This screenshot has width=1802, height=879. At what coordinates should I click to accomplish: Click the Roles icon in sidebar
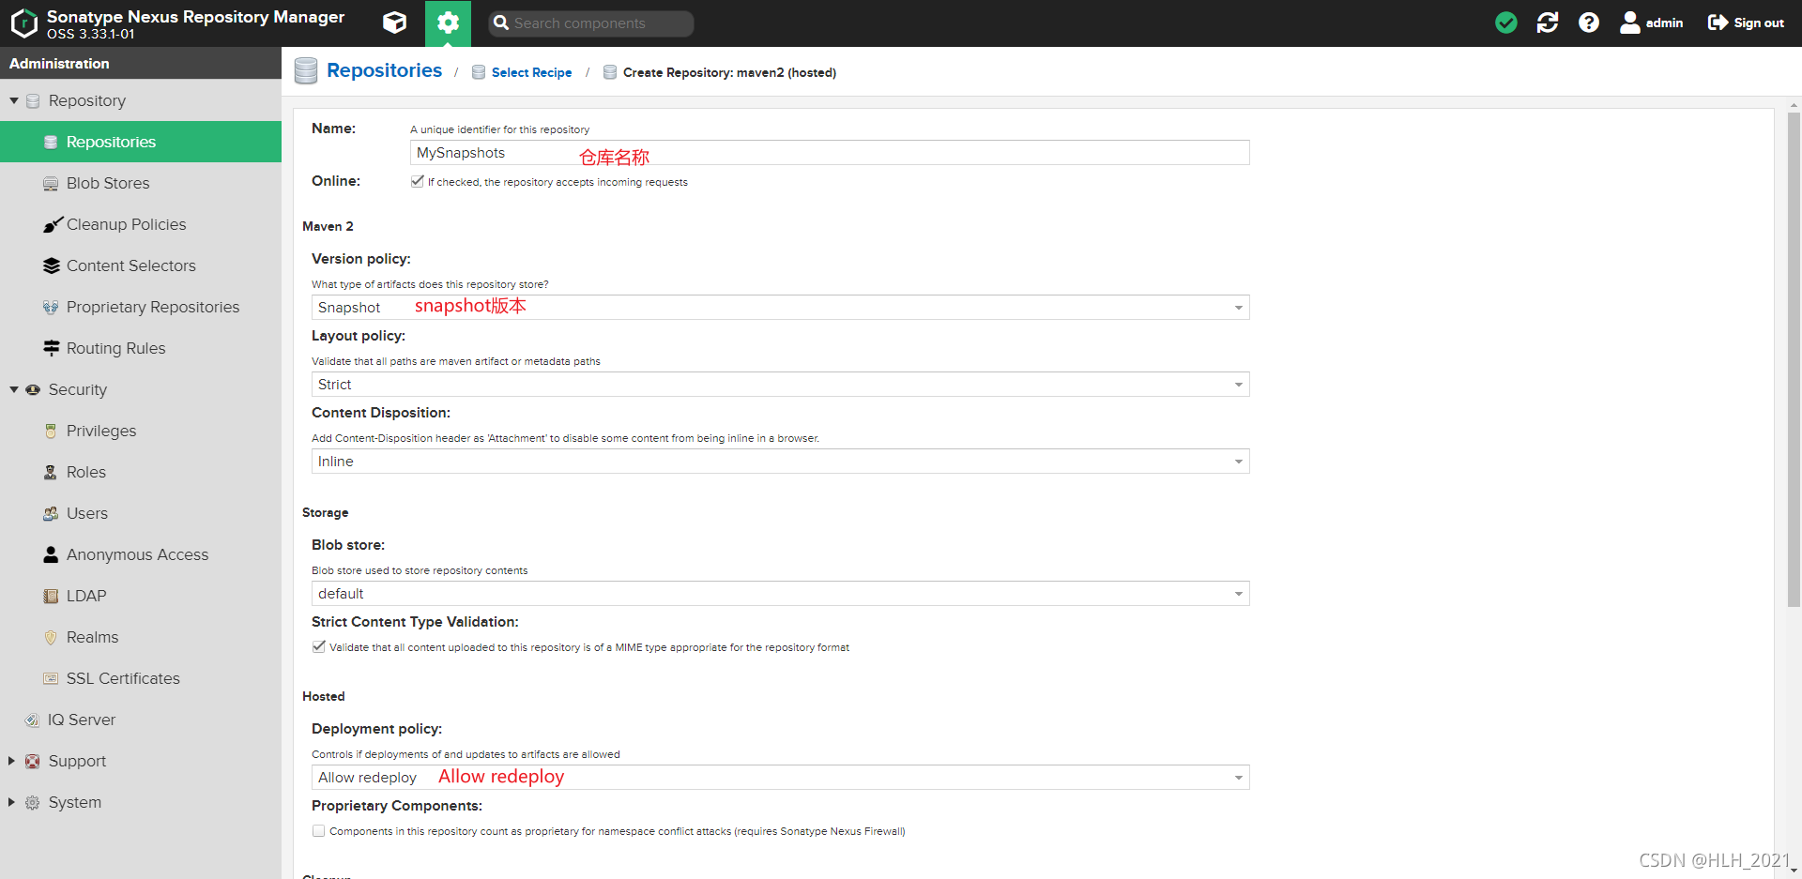pyautogui.click(x=51, y=473)
